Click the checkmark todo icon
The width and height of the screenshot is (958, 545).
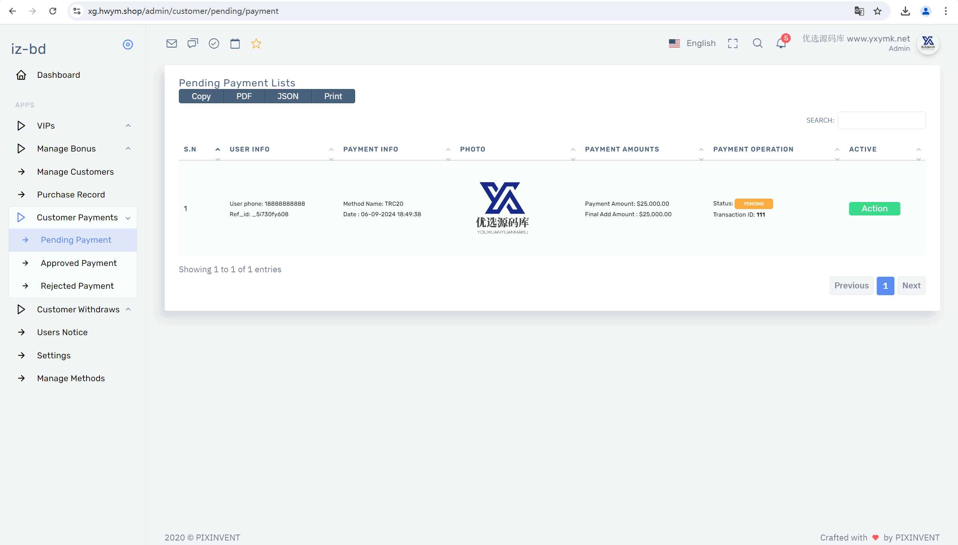click(x=214, y=43)
